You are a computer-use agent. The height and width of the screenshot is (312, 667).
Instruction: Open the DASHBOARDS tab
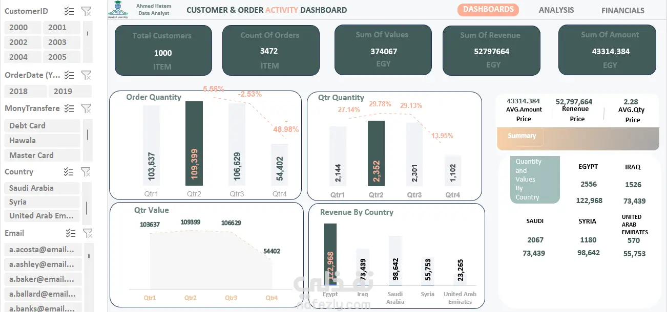(488, 10)
